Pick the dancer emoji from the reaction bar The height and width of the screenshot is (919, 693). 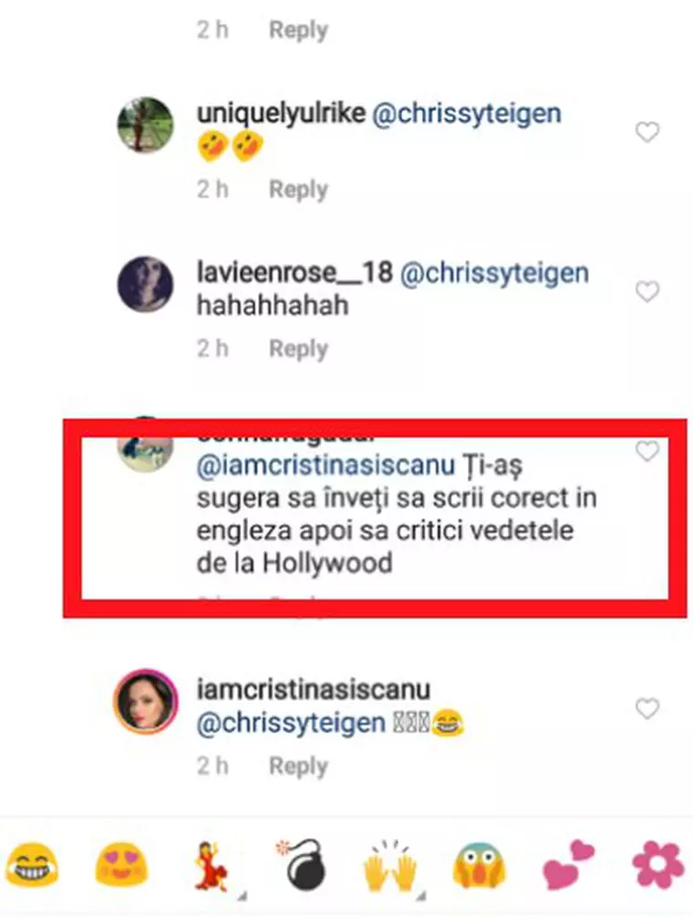tap(212, 866)
